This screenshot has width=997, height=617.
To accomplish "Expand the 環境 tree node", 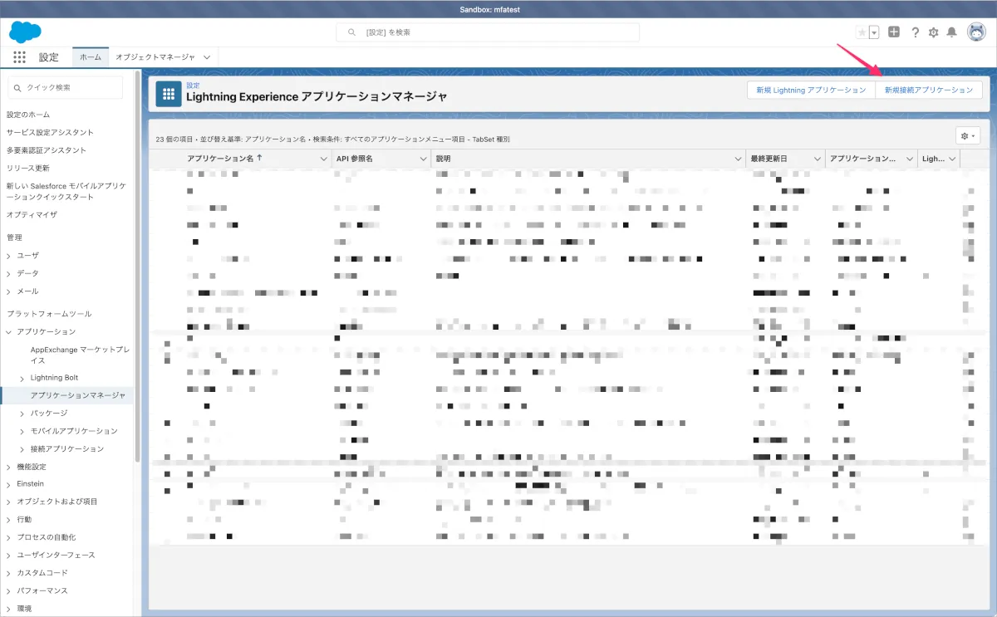I will coord(8,609).
